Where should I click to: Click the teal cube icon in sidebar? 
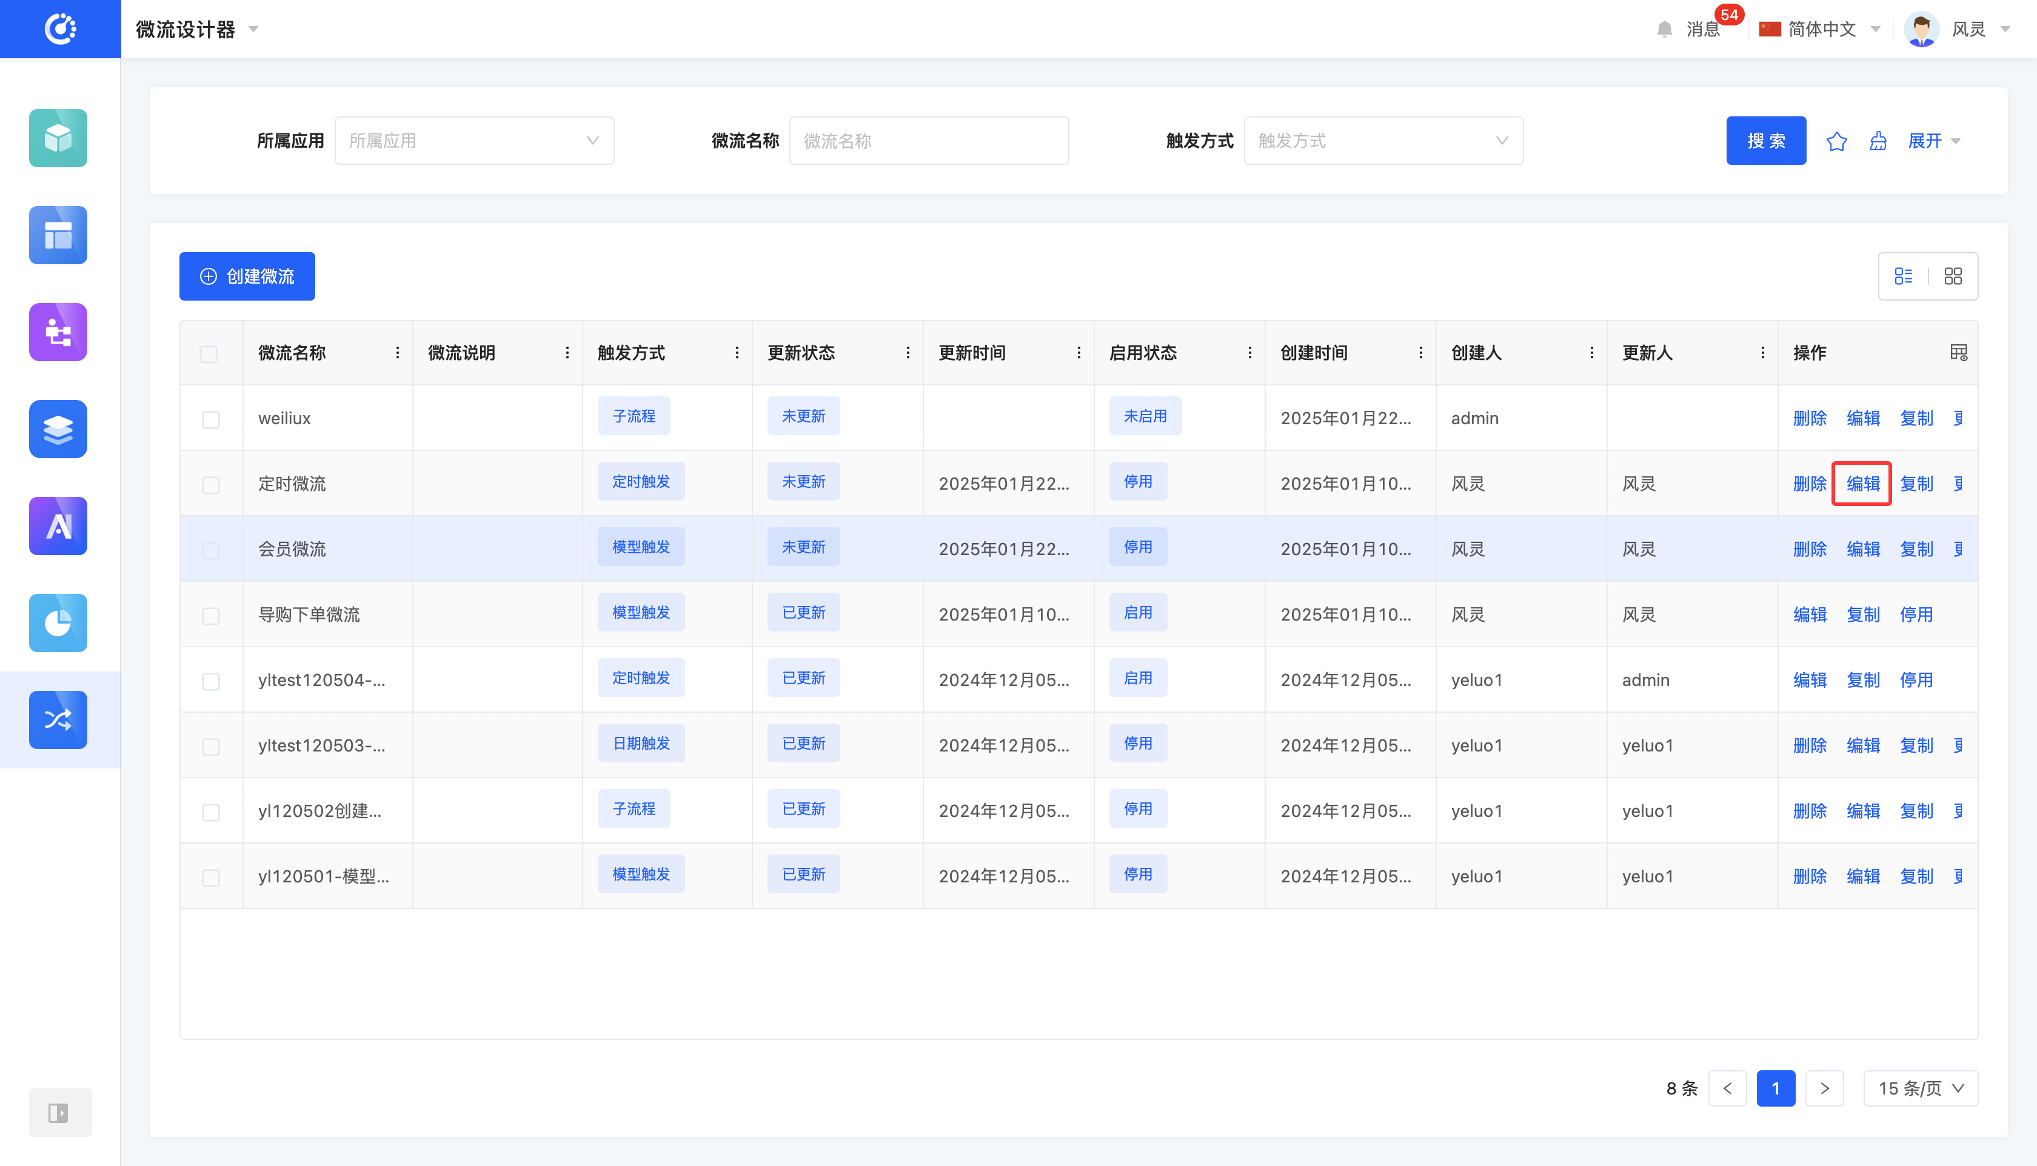pos(58,138)
